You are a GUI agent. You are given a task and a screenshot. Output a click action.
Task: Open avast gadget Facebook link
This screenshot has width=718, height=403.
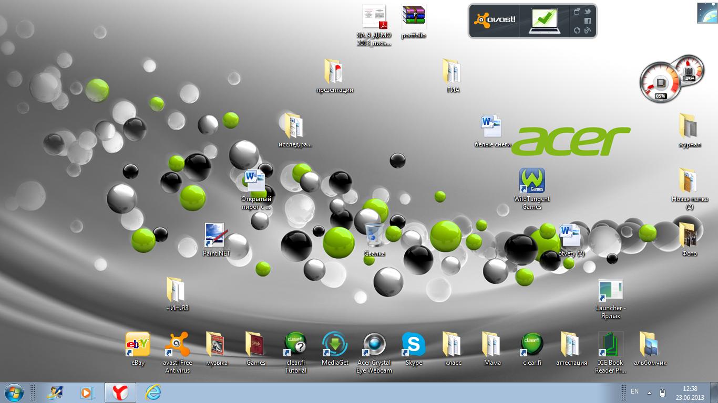coord(588,21)
